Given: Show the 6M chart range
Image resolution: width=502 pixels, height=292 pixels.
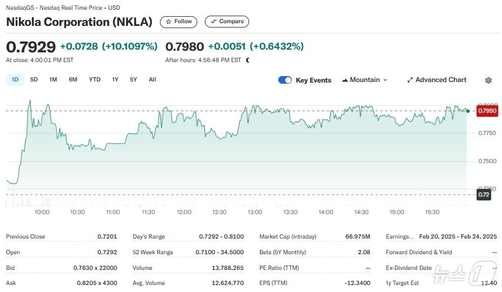Looking at the screenshot, I should 73,80.
